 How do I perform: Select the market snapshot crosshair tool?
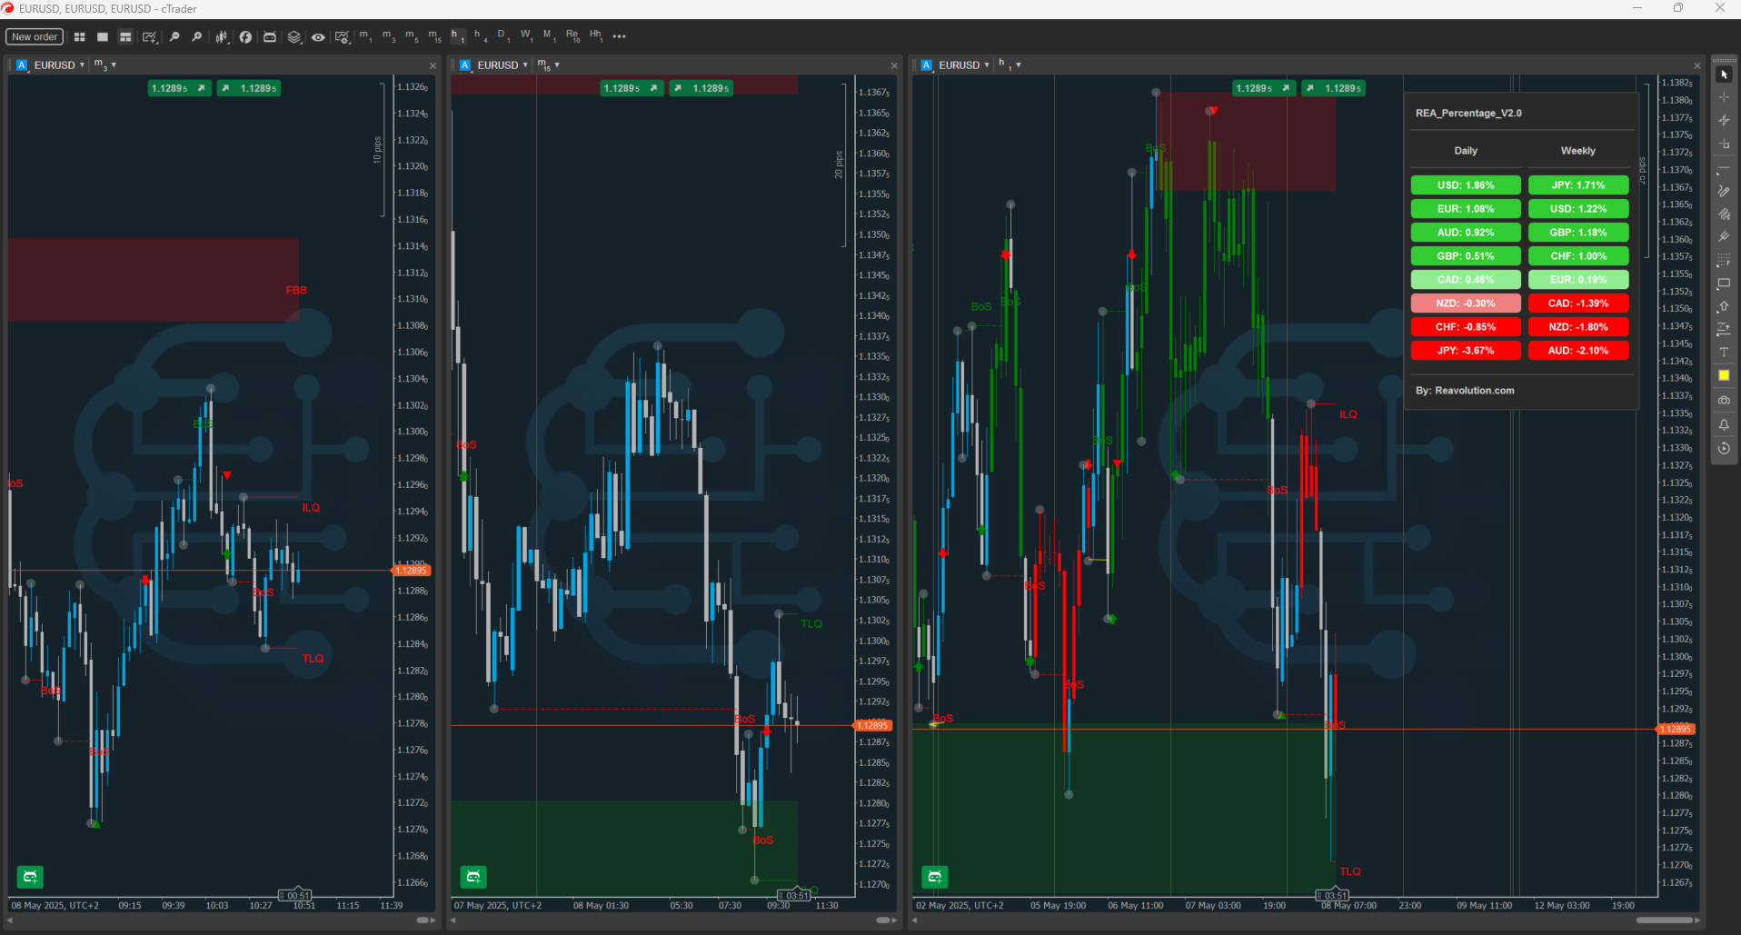click(x=1724, y=120)
